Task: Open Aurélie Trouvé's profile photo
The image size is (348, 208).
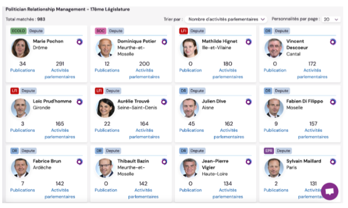Action: click(105, 108)
